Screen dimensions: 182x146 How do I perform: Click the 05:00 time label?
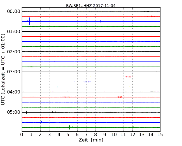click(x=14, y=112)
